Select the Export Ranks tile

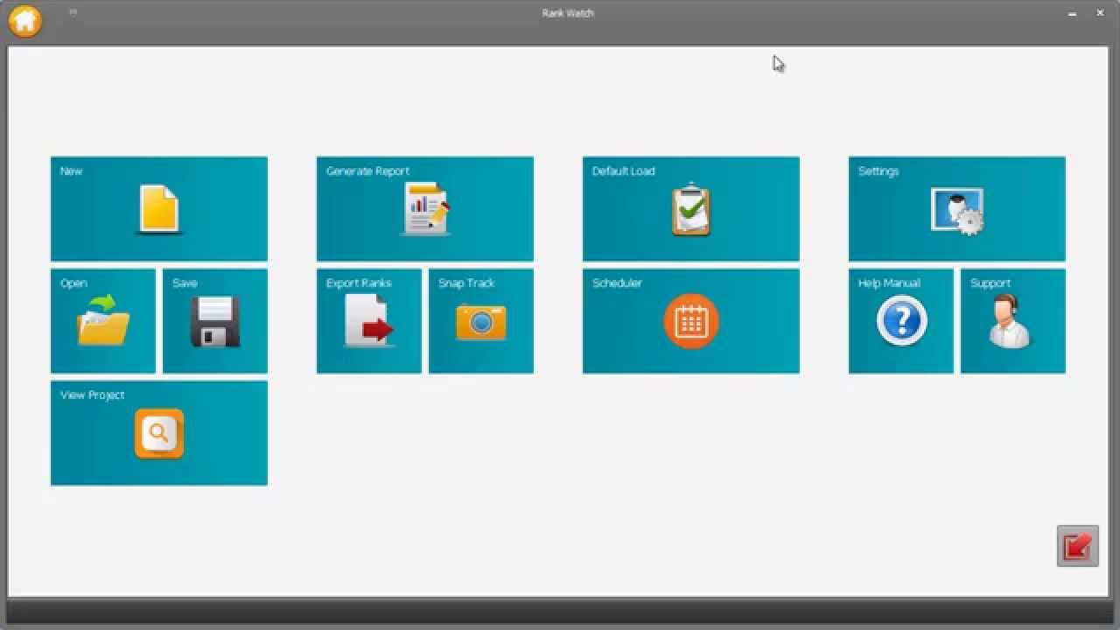(369, 321)
